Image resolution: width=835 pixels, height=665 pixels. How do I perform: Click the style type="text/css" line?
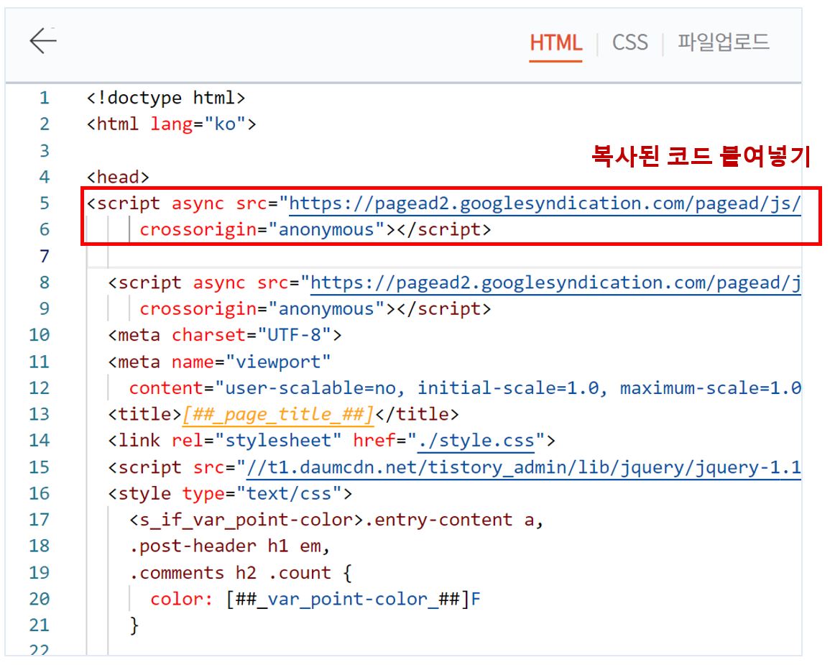[229, 494]
